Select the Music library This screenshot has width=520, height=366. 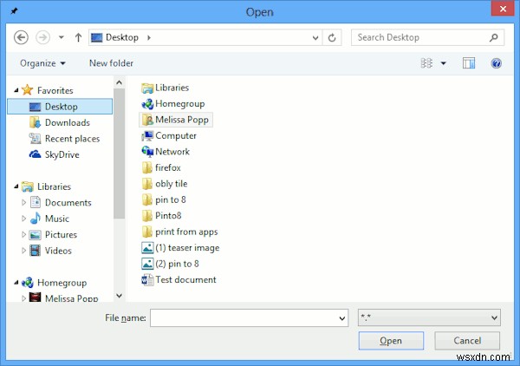(x=57, y=219)
